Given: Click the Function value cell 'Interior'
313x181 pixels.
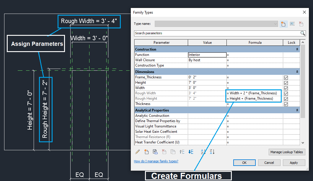Looking at the screenshot, I should point(207,55).
